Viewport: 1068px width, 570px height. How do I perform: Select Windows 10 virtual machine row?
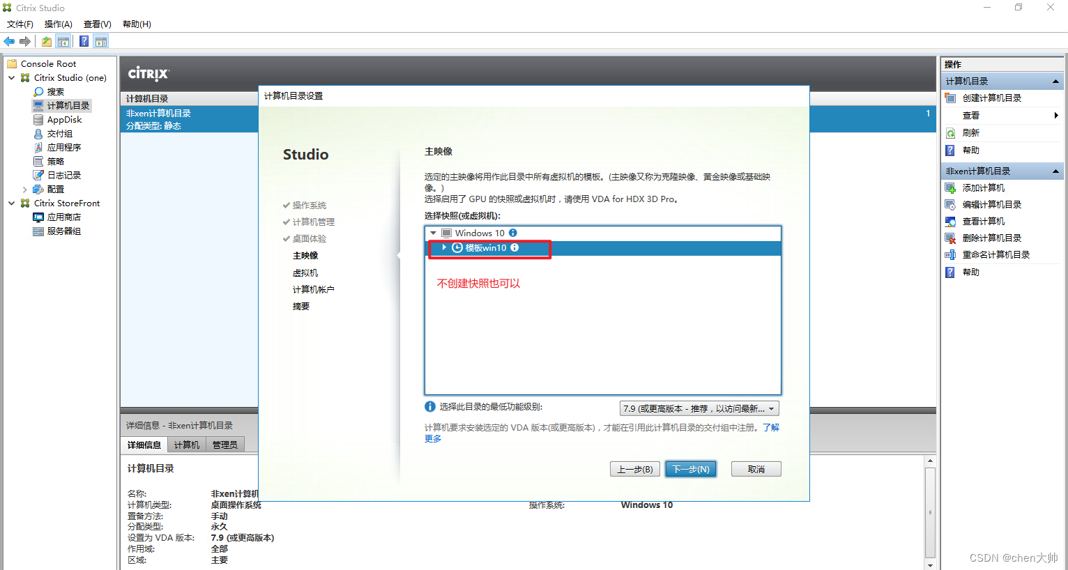(603, 233)
